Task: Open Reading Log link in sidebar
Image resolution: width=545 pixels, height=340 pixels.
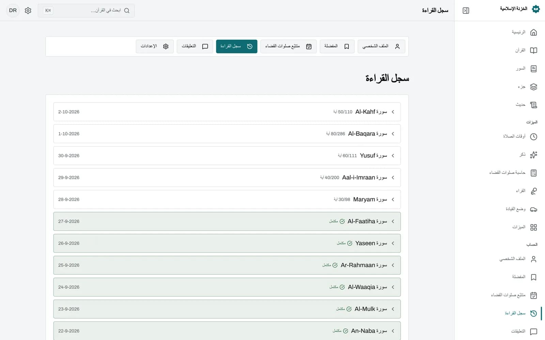Action: tap(515, 313)
